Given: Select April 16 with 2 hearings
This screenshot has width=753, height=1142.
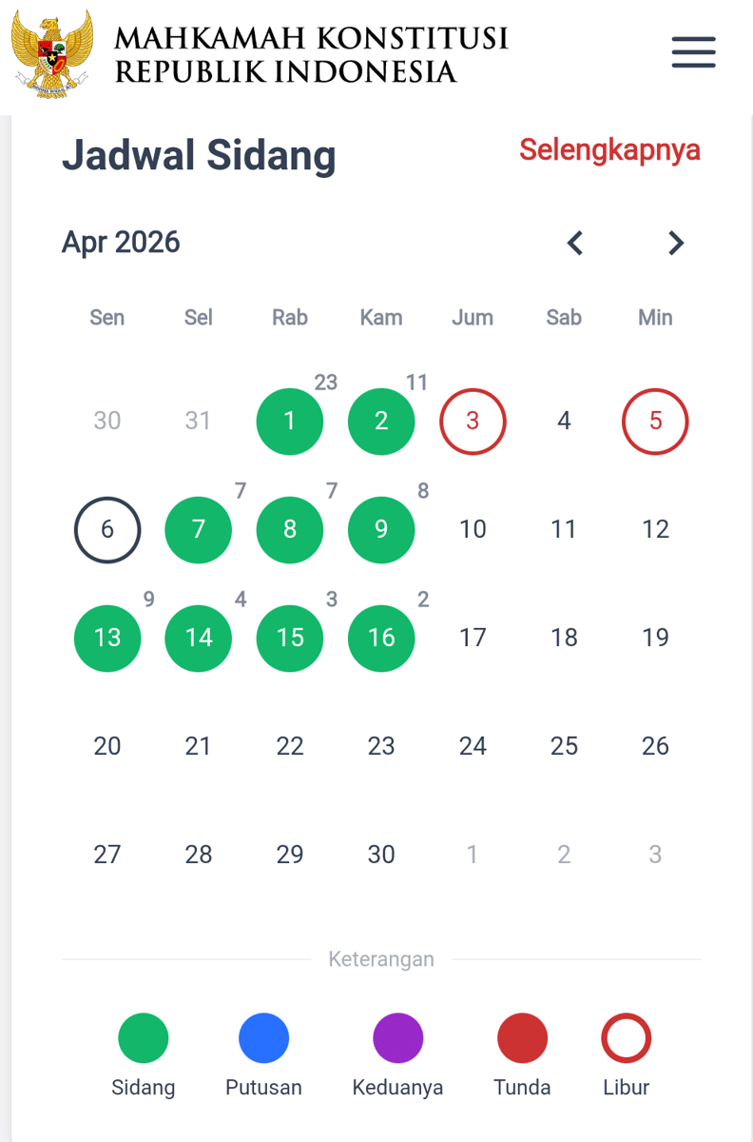Looking at the screenshot, I should pyautogui.click(x=381, y=639).
